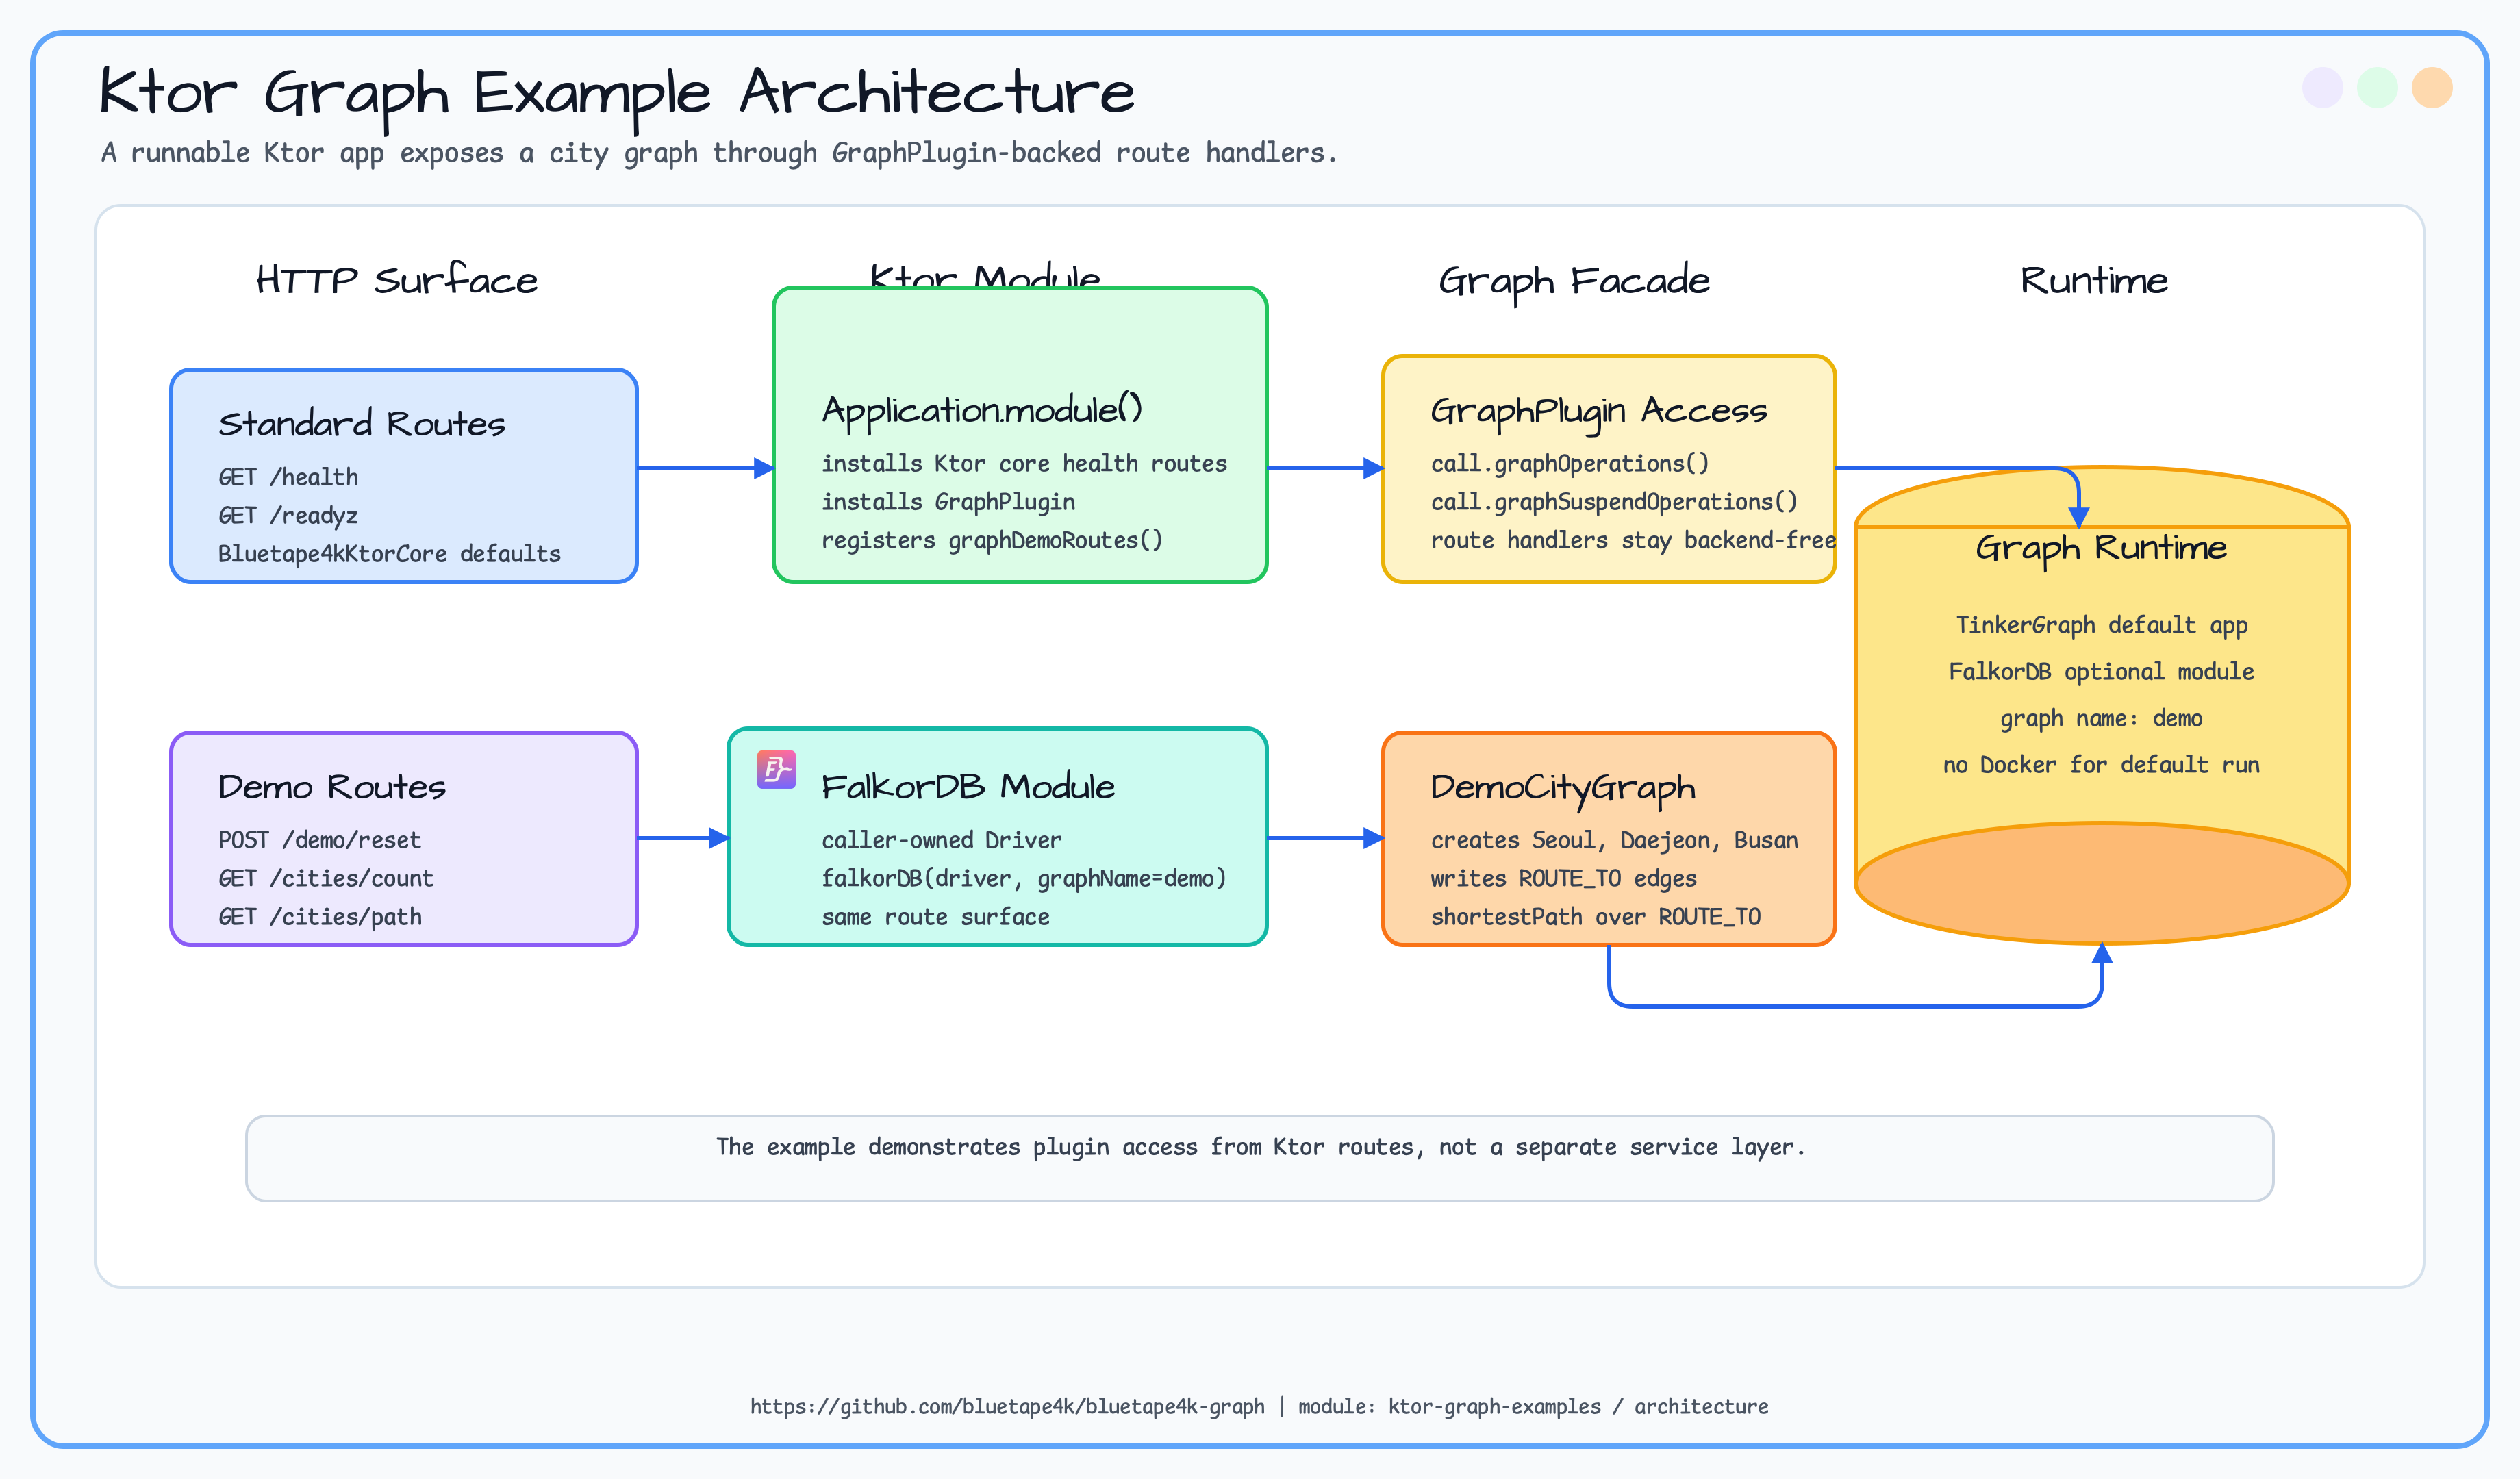Screen dimensions: 2520x1479
Task: Select the Application.module() heading
Action: (x=982, y=410)
